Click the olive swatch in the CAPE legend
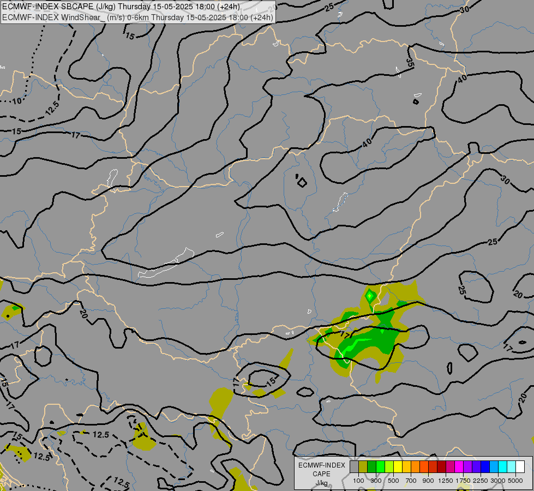Image resolution: width=534 pixels, height=491 pixels. (x=363, y=466)
